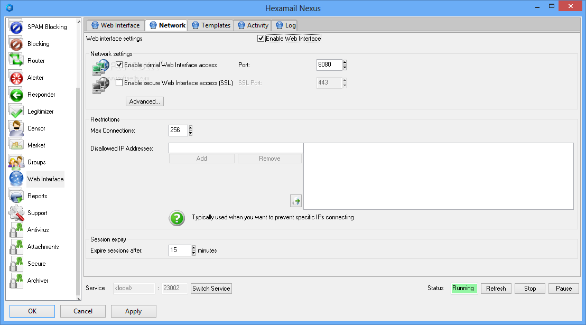
Task: Decrease Max Connections with down arrow
Action: click(191, 133)
